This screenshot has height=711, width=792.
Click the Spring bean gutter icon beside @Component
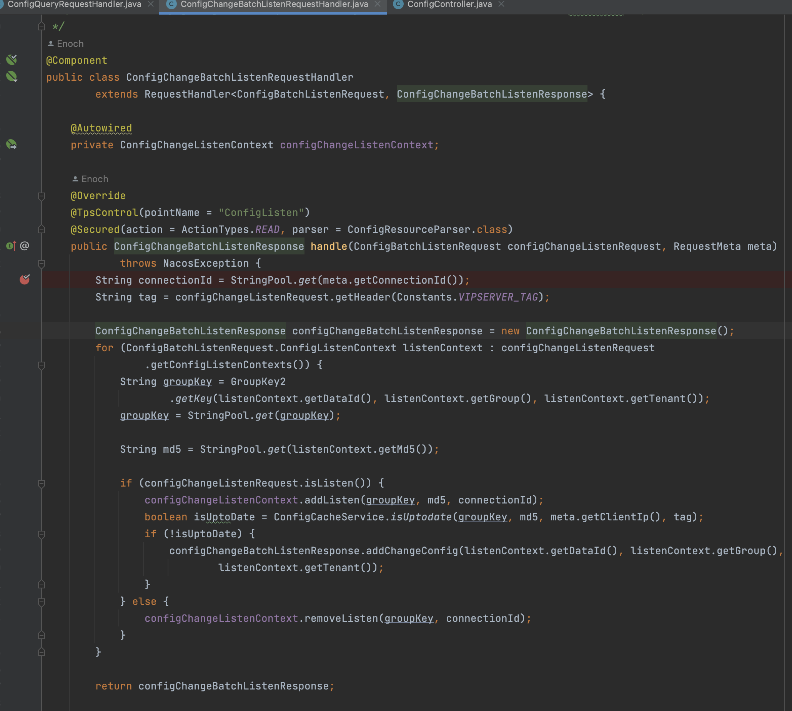click(x=12, y=60)
